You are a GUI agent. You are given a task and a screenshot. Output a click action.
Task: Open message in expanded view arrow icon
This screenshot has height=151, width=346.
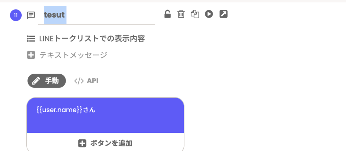tap(223, 14)
